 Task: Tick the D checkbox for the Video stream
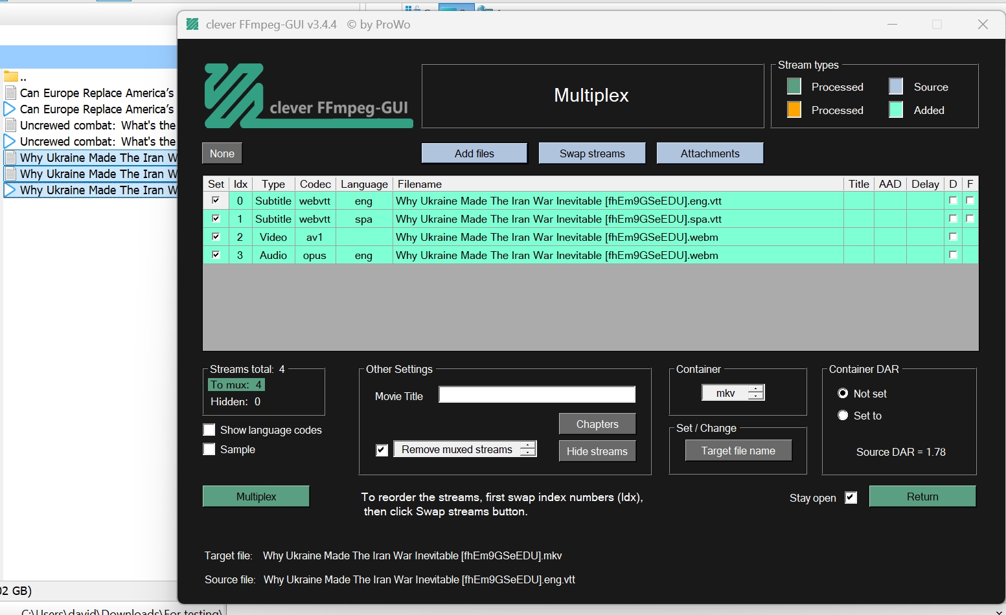tap(953, 237)
